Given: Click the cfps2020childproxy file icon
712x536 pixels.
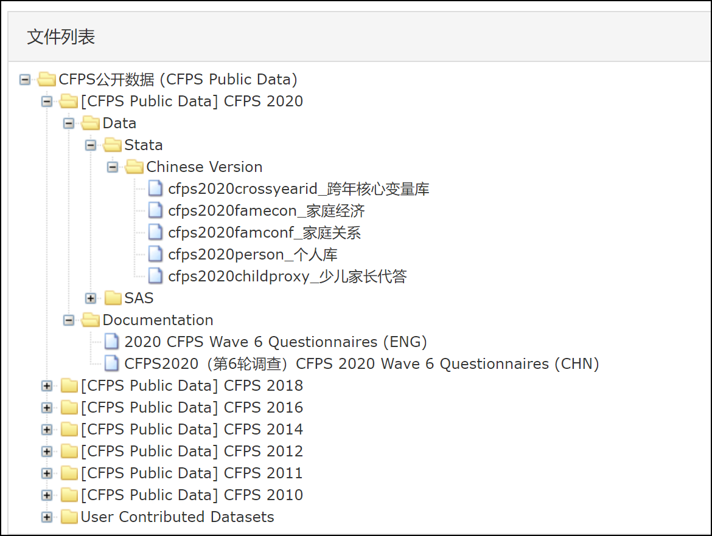Looking at the screenshot, I should tap(156, 277).
